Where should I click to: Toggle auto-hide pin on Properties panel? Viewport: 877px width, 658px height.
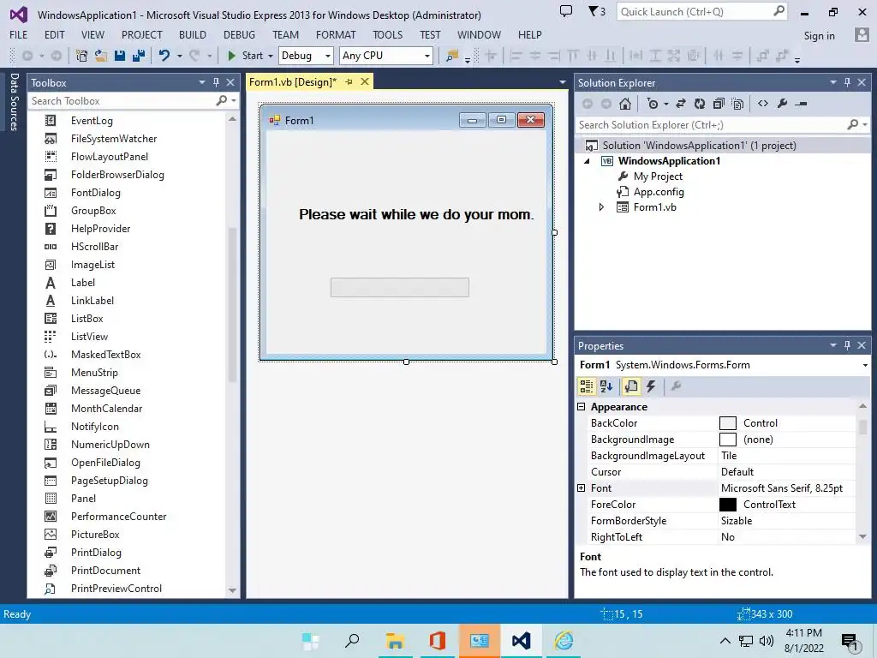847,345
